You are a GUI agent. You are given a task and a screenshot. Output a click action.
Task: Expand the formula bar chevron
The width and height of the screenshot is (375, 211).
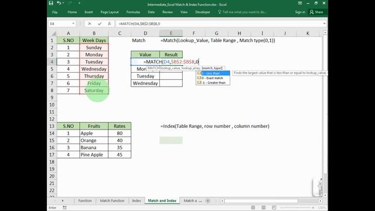pyautogui.click(x=324, y=23)
